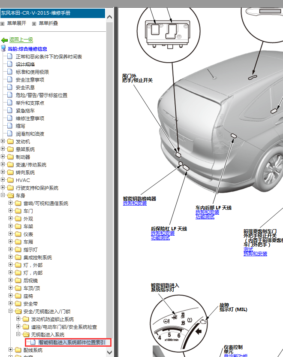
Task: Open 拆卸和安装 link under 后保险杠 LF 天线
Action: click(x=163, y=233)
